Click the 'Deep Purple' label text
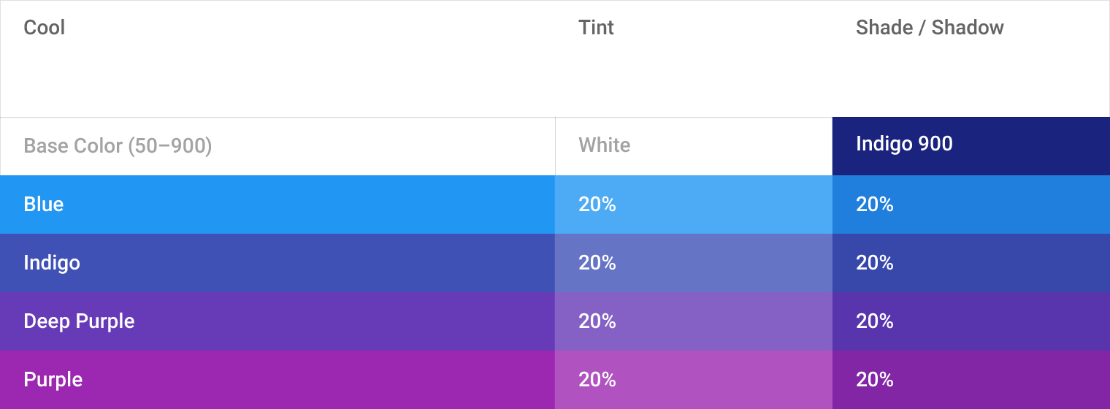1110x409 pixels. click(x=79, y=321)
